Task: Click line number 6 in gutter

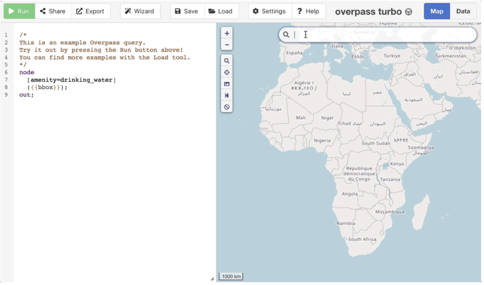Action: (6, 72)
